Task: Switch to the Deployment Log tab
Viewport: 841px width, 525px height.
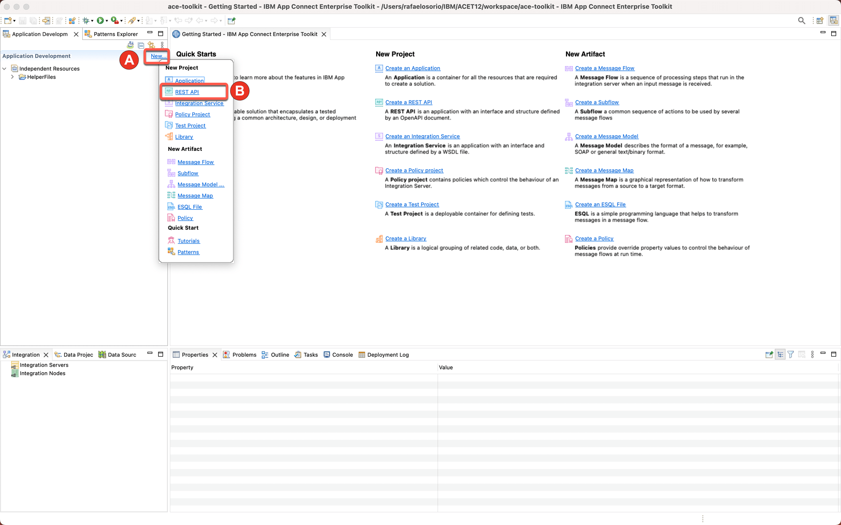Action: (387, 355)
